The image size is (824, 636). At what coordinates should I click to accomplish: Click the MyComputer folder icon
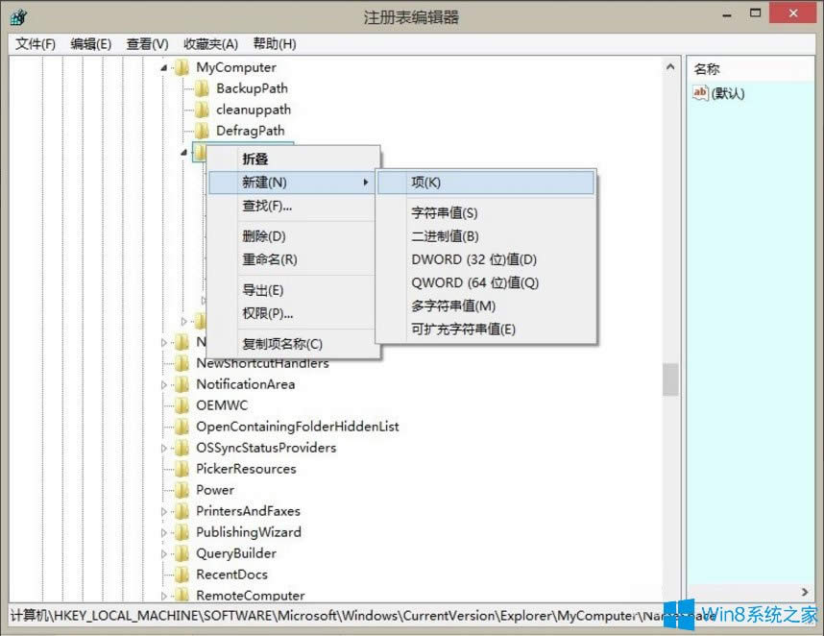[182, 67]
